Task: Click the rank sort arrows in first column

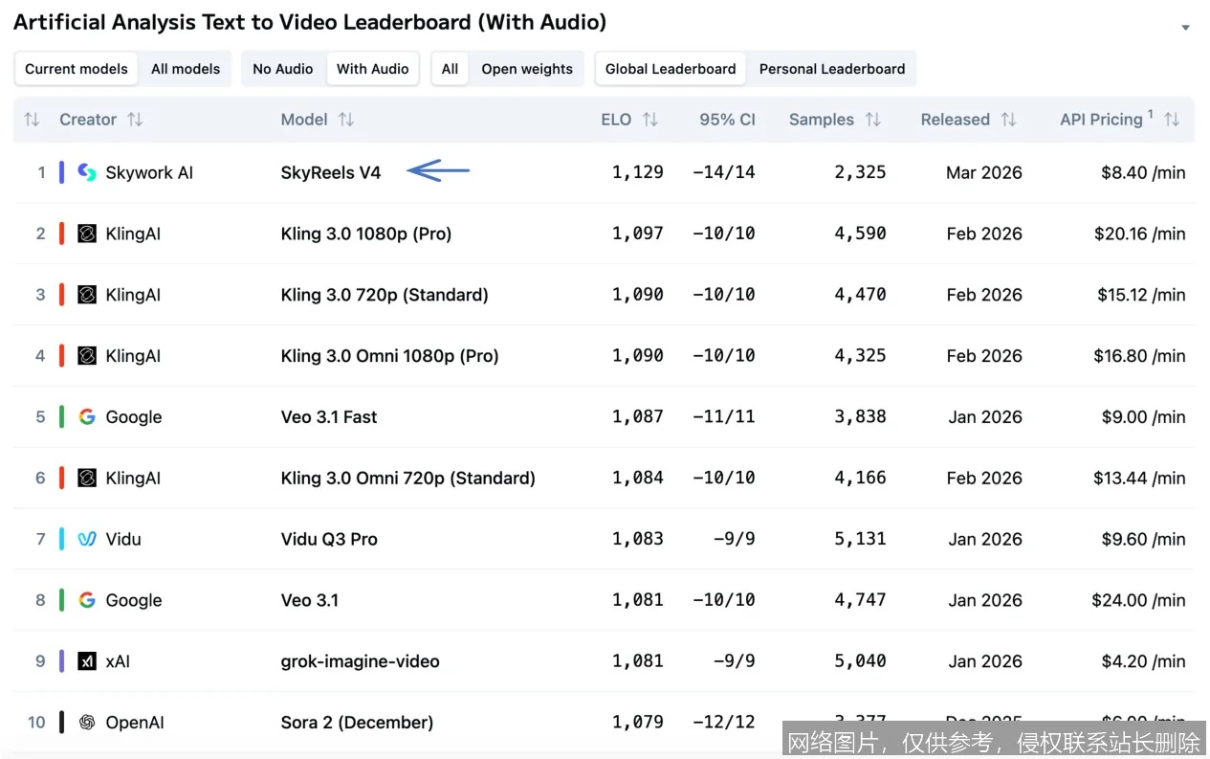Action: [32, 120]
